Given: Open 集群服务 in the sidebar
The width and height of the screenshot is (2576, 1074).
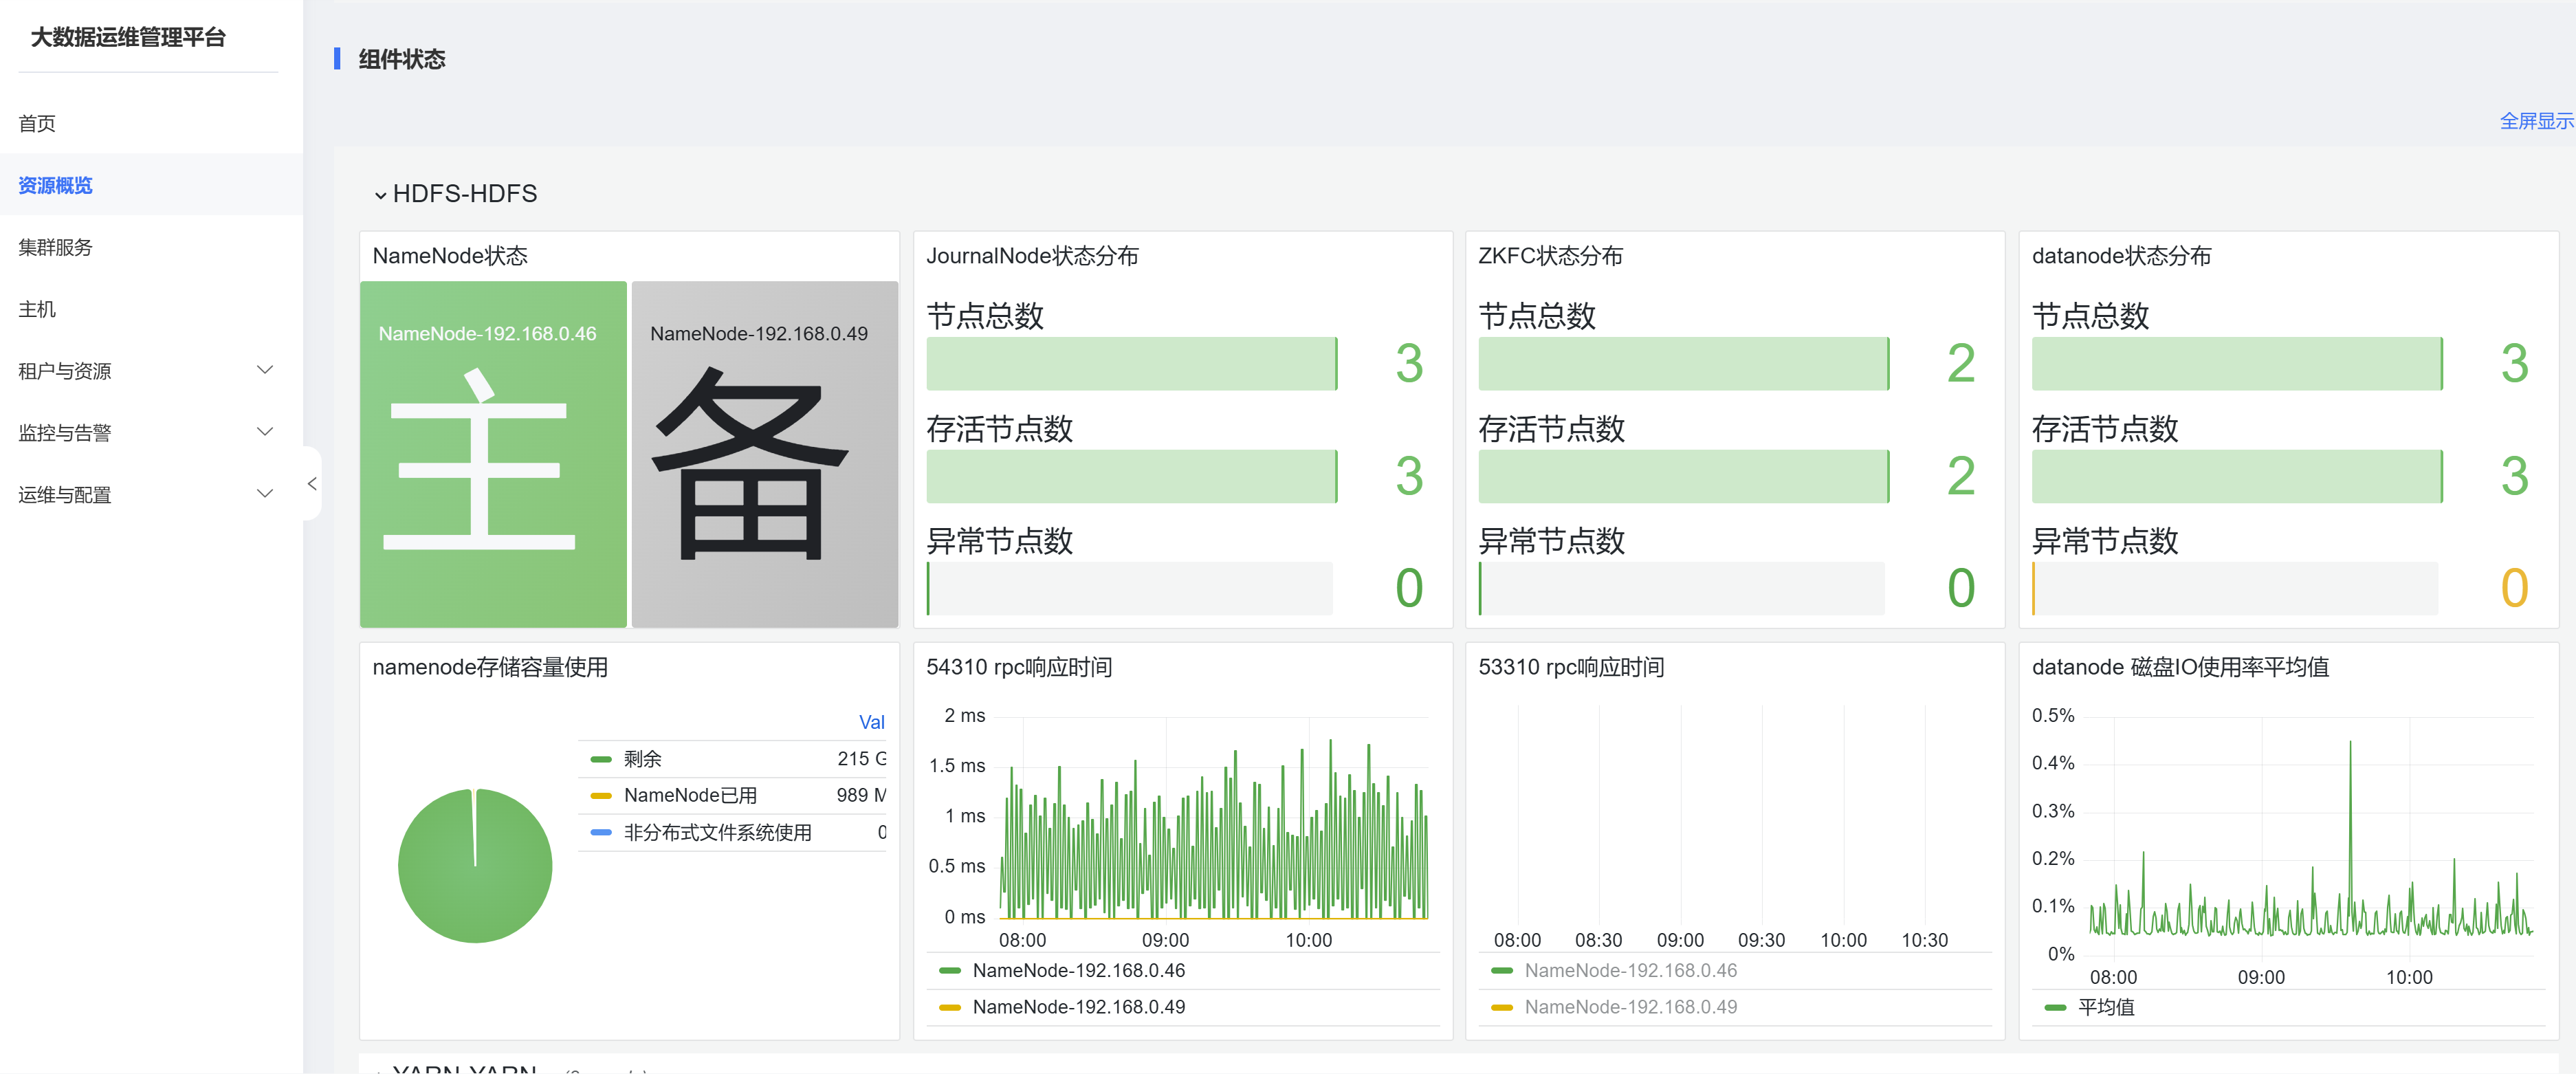Looking at the screenshot, I should tap(55, 247).
